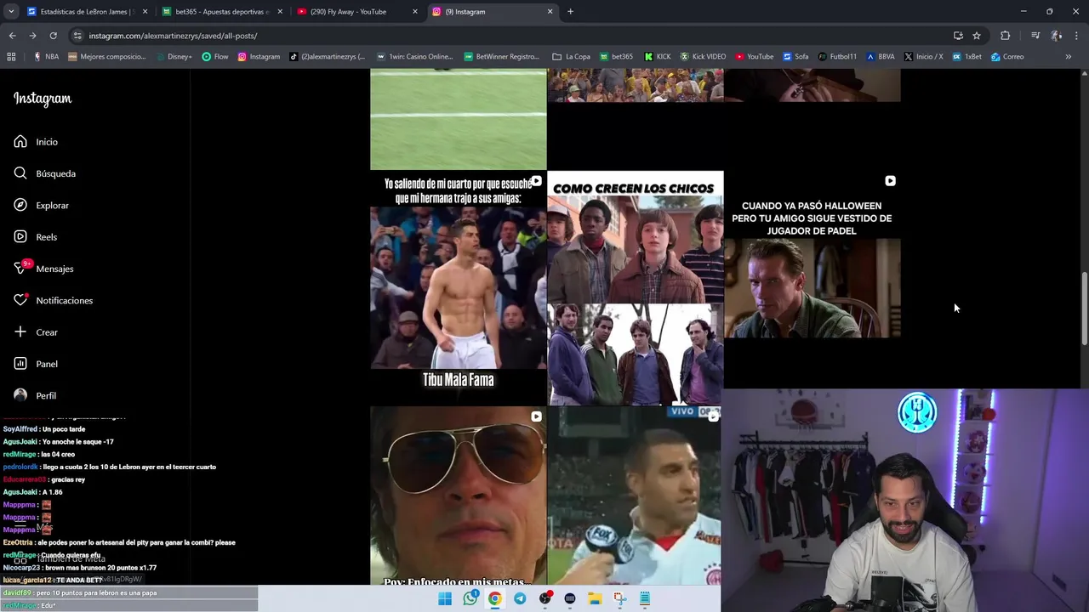Open the Sofa bookmark
Image resolution: width=1089 pixels, height=612 pixels.
(795, 57)
